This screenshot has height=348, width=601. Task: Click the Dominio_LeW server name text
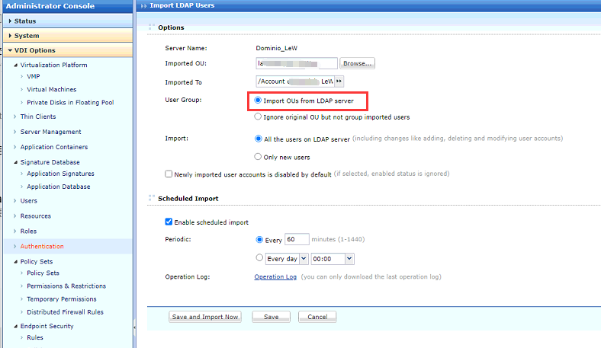pos(276,48)
